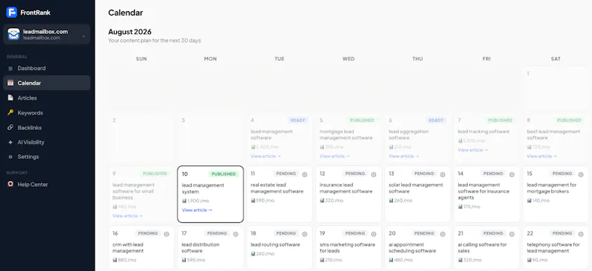
Task: Click the Calendar icon in sidebar
Action: [10, 83]
